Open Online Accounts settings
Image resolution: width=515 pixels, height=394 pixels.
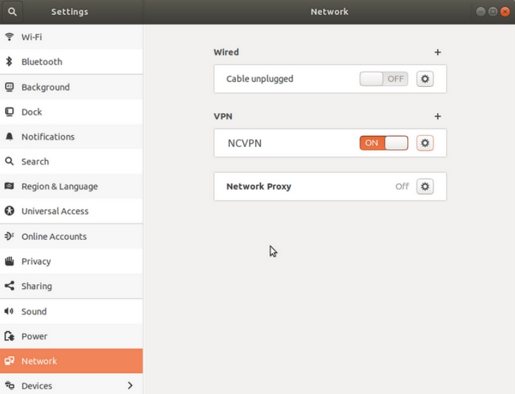72,236
